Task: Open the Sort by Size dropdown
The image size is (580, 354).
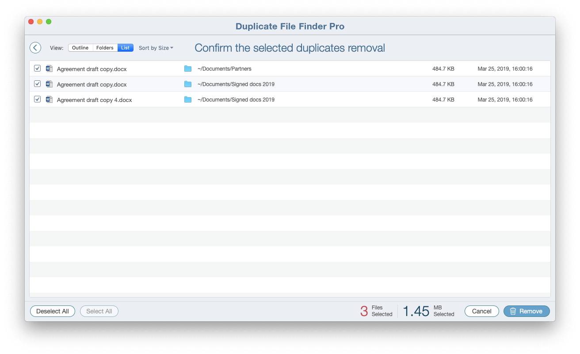Action: tap(156, 48)
